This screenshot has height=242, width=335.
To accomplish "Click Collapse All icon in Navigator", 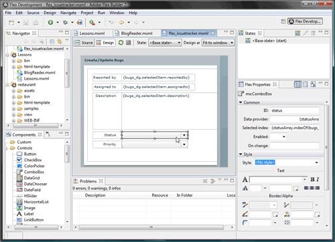I will point(52,41).
